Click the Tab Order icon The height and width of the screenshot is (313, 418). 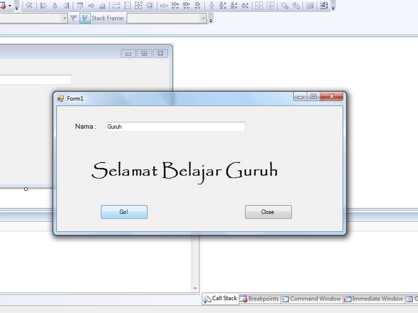(x=310, y=5)
